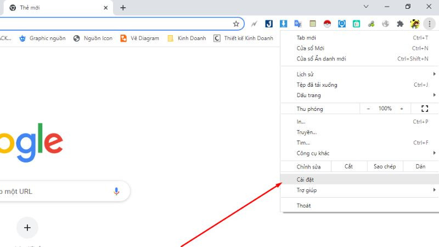Viewport: 439px width, 247px height.
Task: Click the green chain link extension icon
Action: 371,24
